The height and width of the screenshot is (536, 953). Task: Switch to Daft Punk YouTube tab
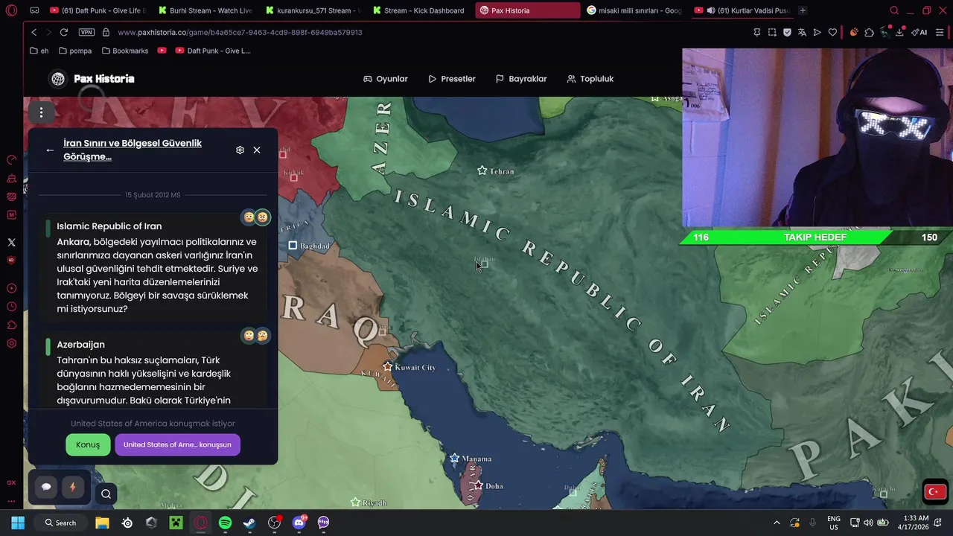pos(98,10)
